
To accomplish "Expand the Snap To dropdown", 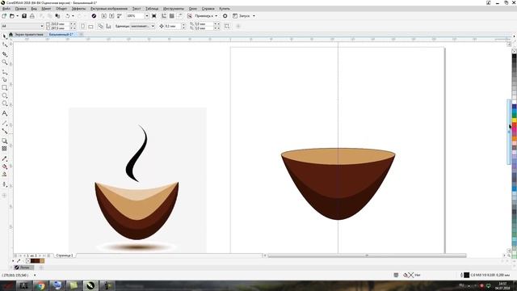I will click(216, 16).
